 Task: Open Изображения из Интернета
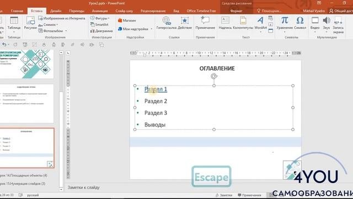(x=62, y=18)
